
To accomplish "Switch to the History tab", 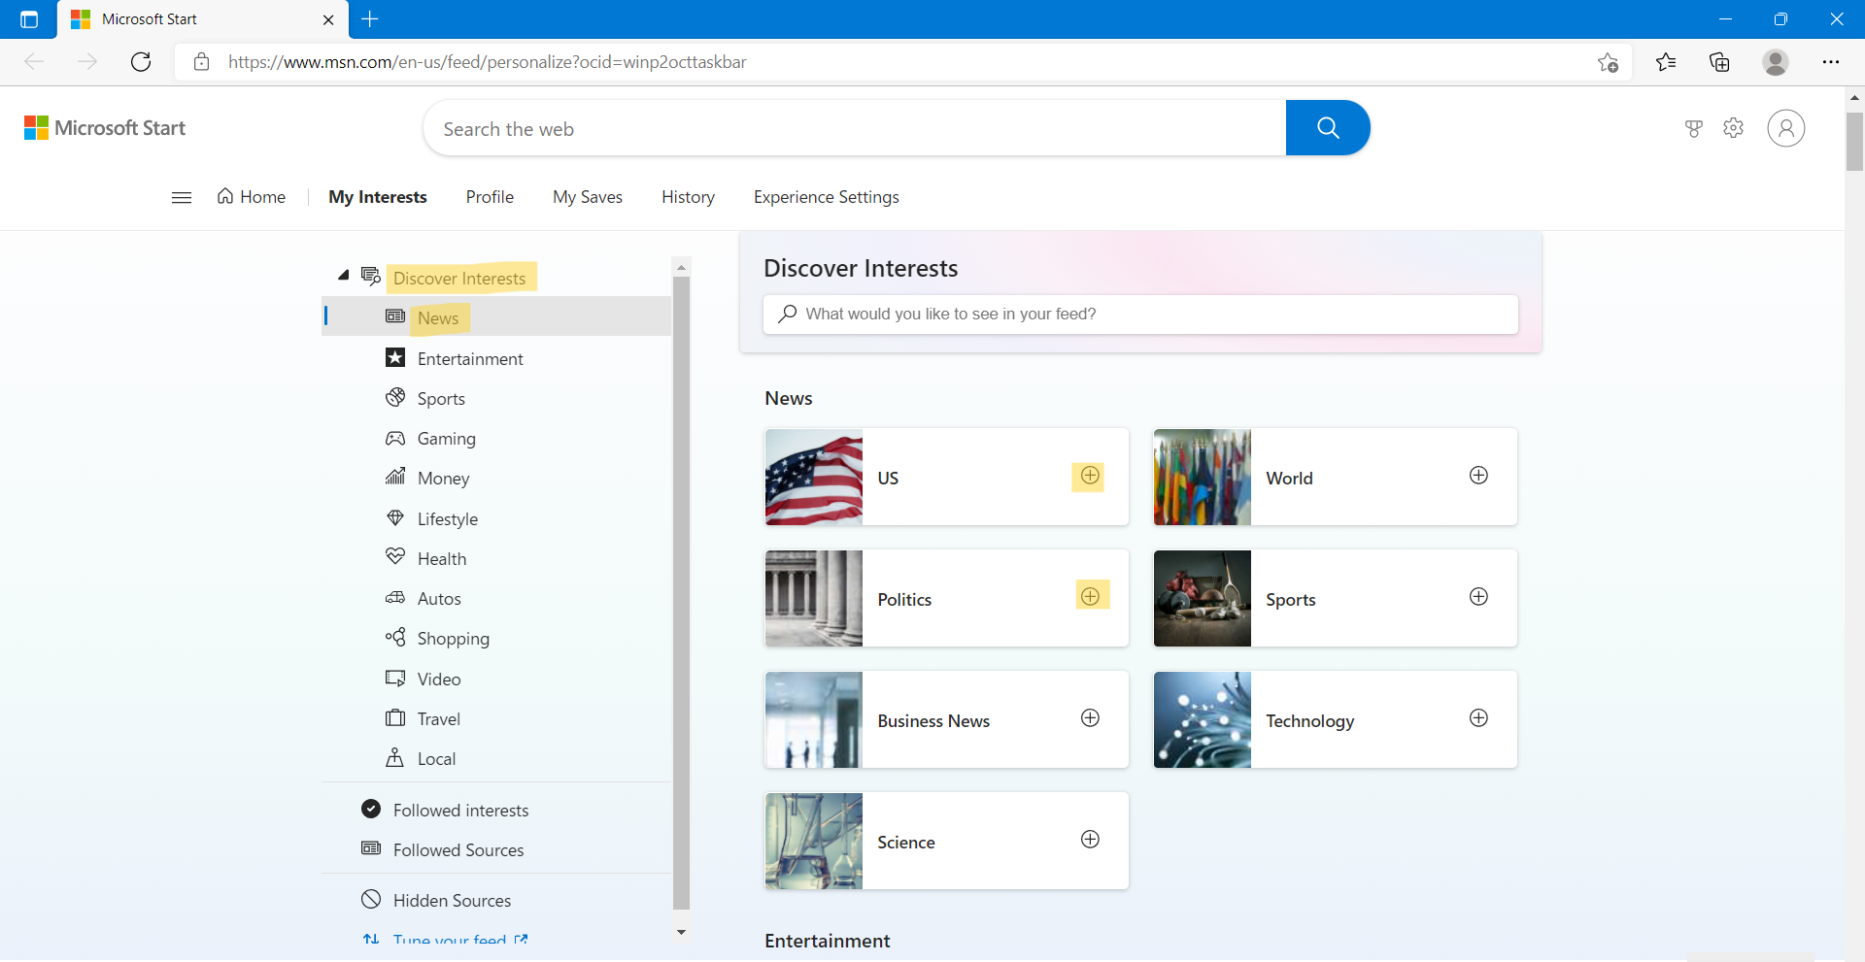I will click(688, 196).
